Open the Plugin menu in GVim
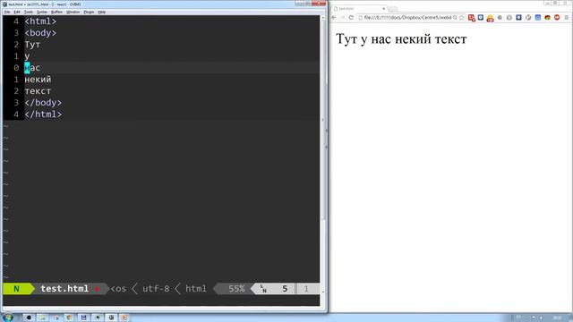 pyautogui.click(x=89, y=12)
